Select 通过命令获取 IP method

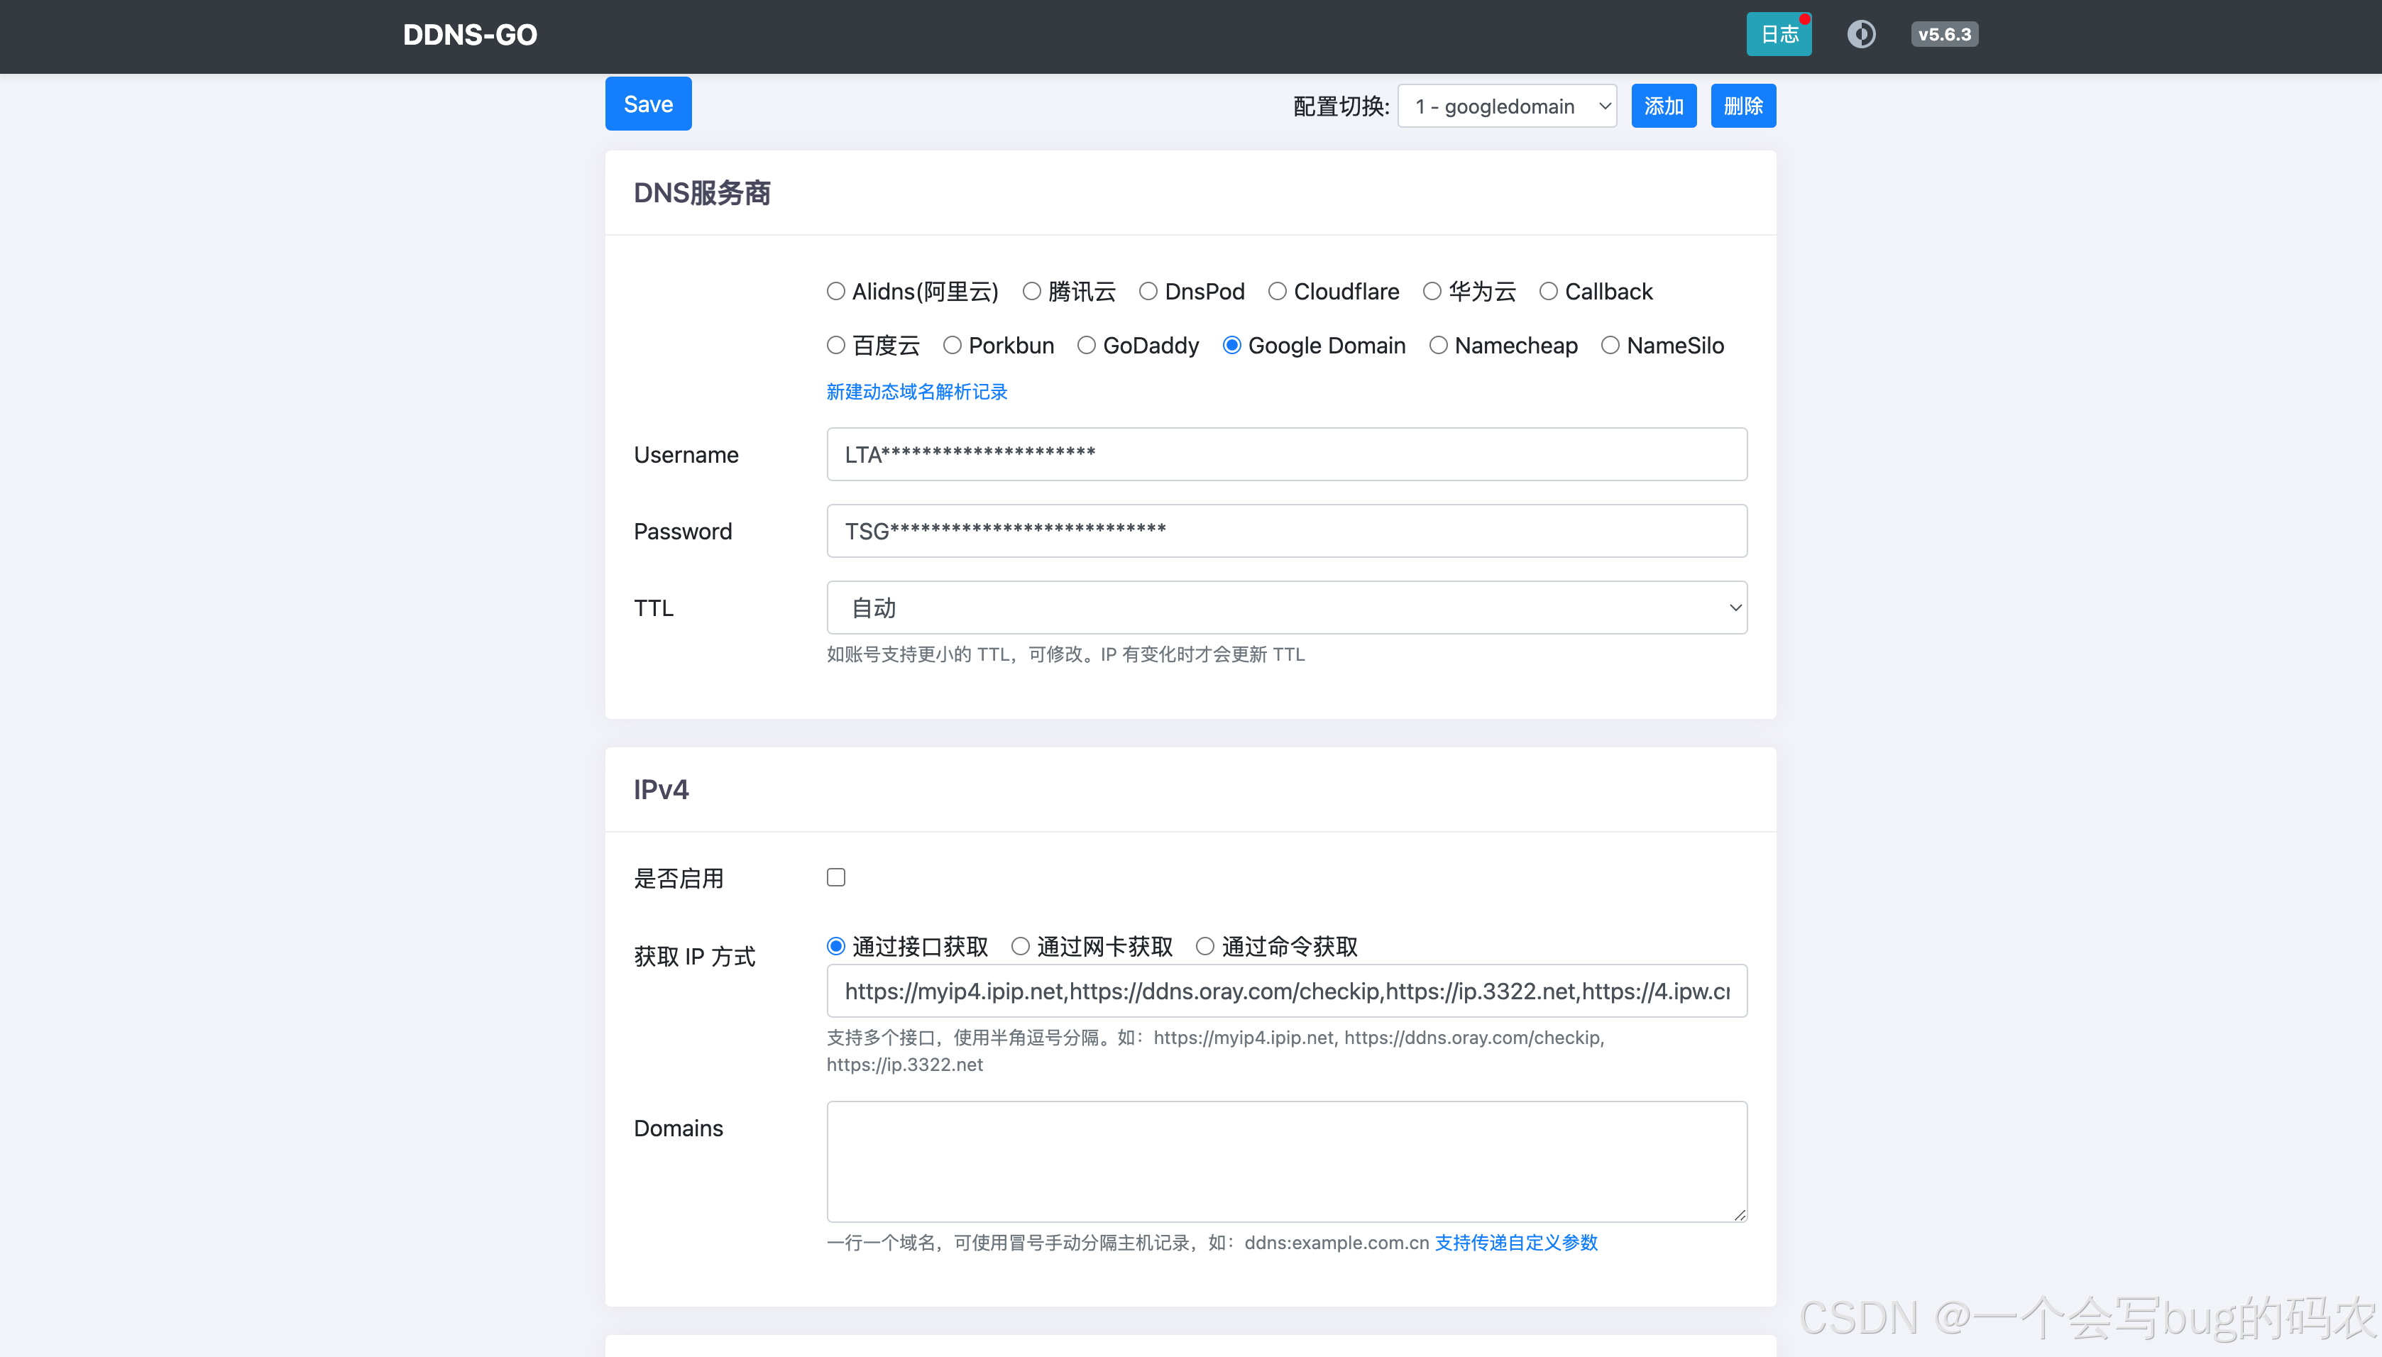pyautogui.click(x=1205, y=947)
